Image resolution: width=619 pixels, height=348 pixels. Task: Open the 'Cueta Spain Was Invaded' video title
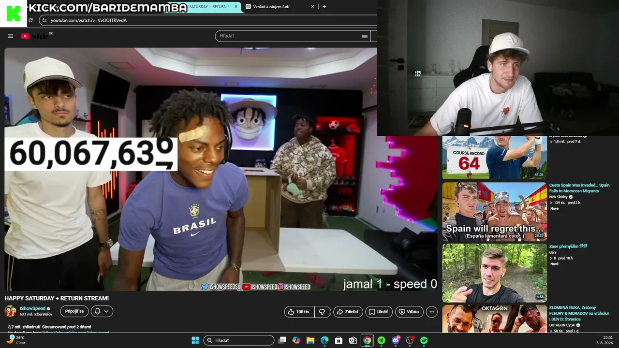pyautogui.click(x=579, y=188)
